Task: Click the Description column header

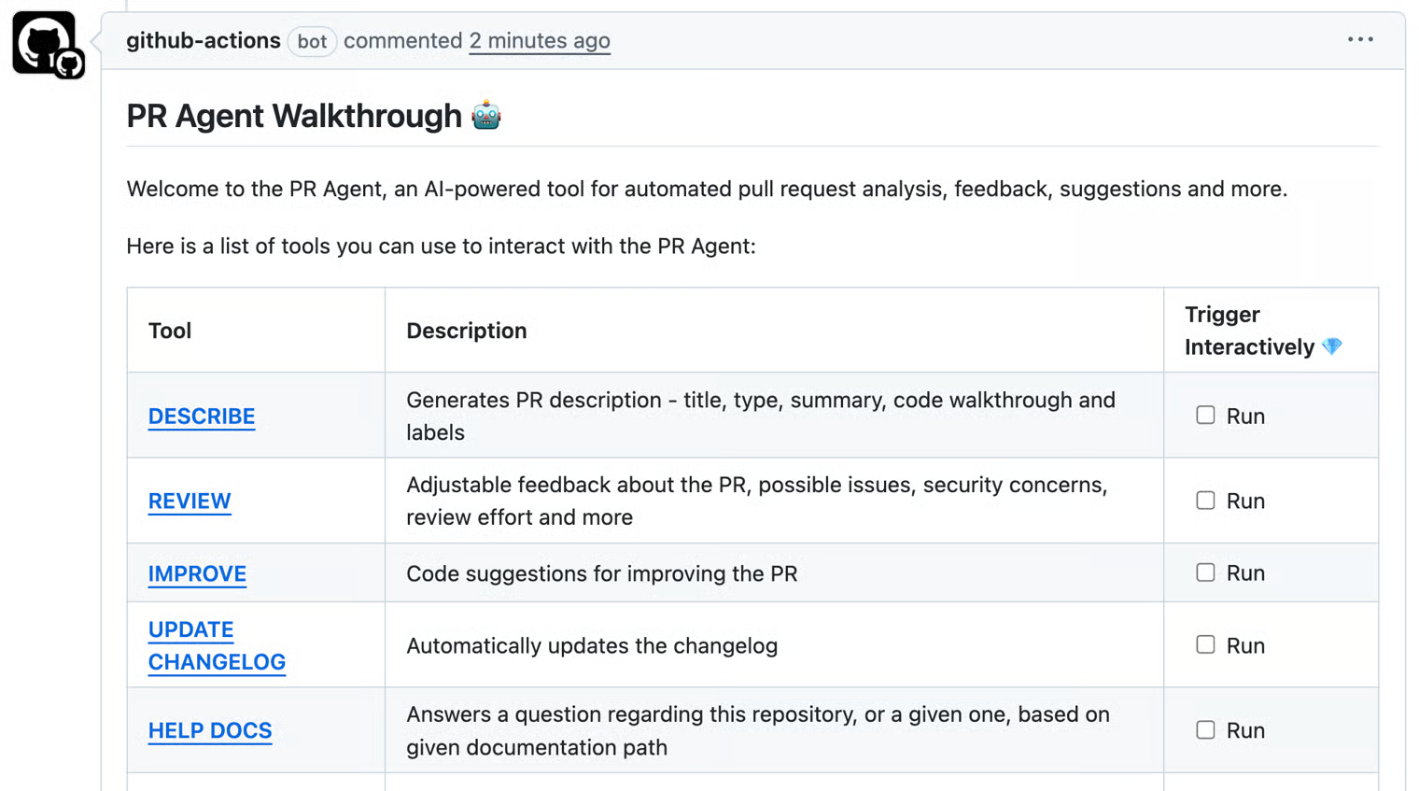Action: pyautogui.click(x=467, y=331)
